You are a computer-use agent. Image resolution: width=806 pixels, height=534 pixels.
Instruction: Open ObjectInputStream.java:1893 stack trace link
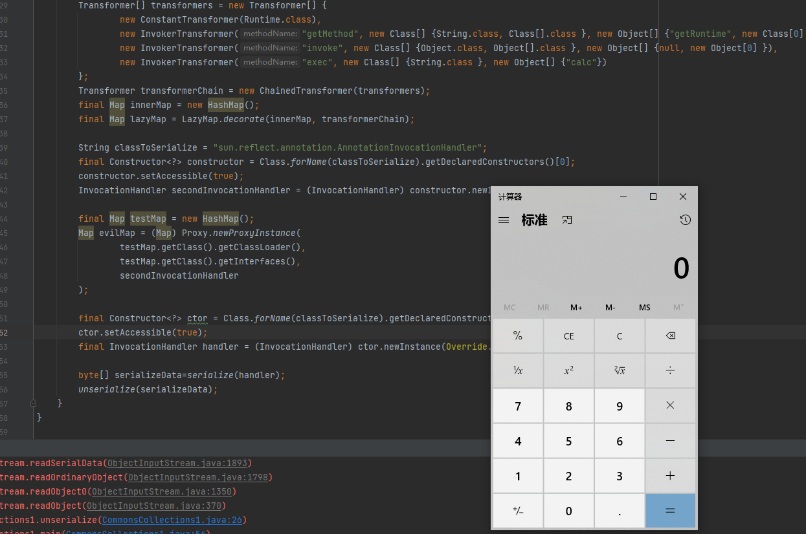point(177,463)
